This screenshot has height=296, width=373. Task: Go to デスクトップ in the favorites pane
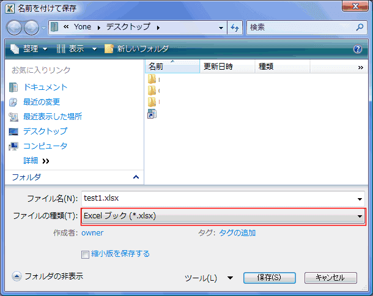click(x=45, y=131)
